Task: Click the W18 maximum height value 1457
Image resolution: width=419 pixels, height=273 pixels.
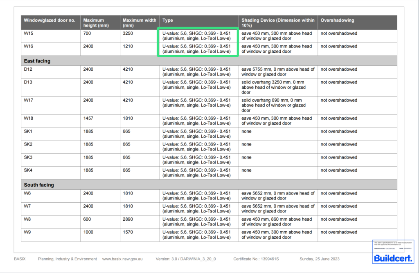Action: click(x=88, y=119)
